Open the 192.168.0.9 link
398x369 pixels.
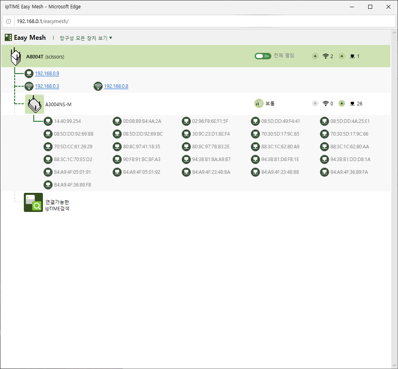tap(47, 74)
